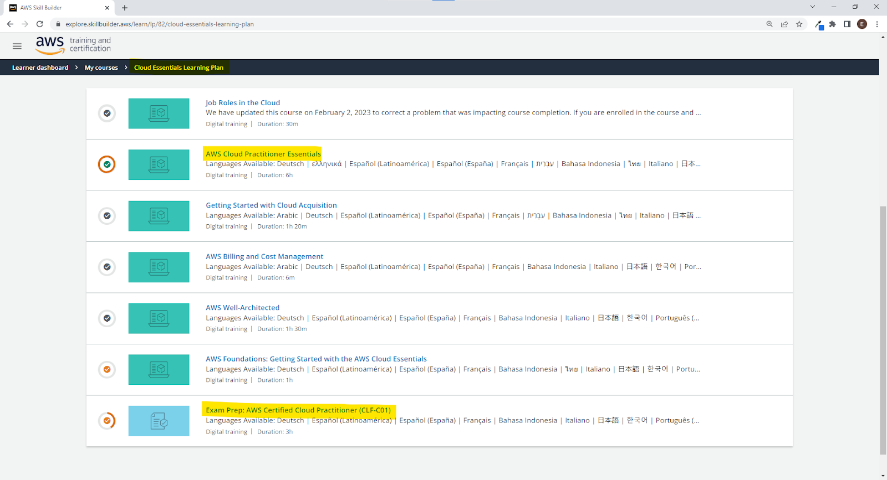This screenshot has height=480, width=887.
Task: Click progress circle for Exam Prep course
Action: tap(107, 421)
